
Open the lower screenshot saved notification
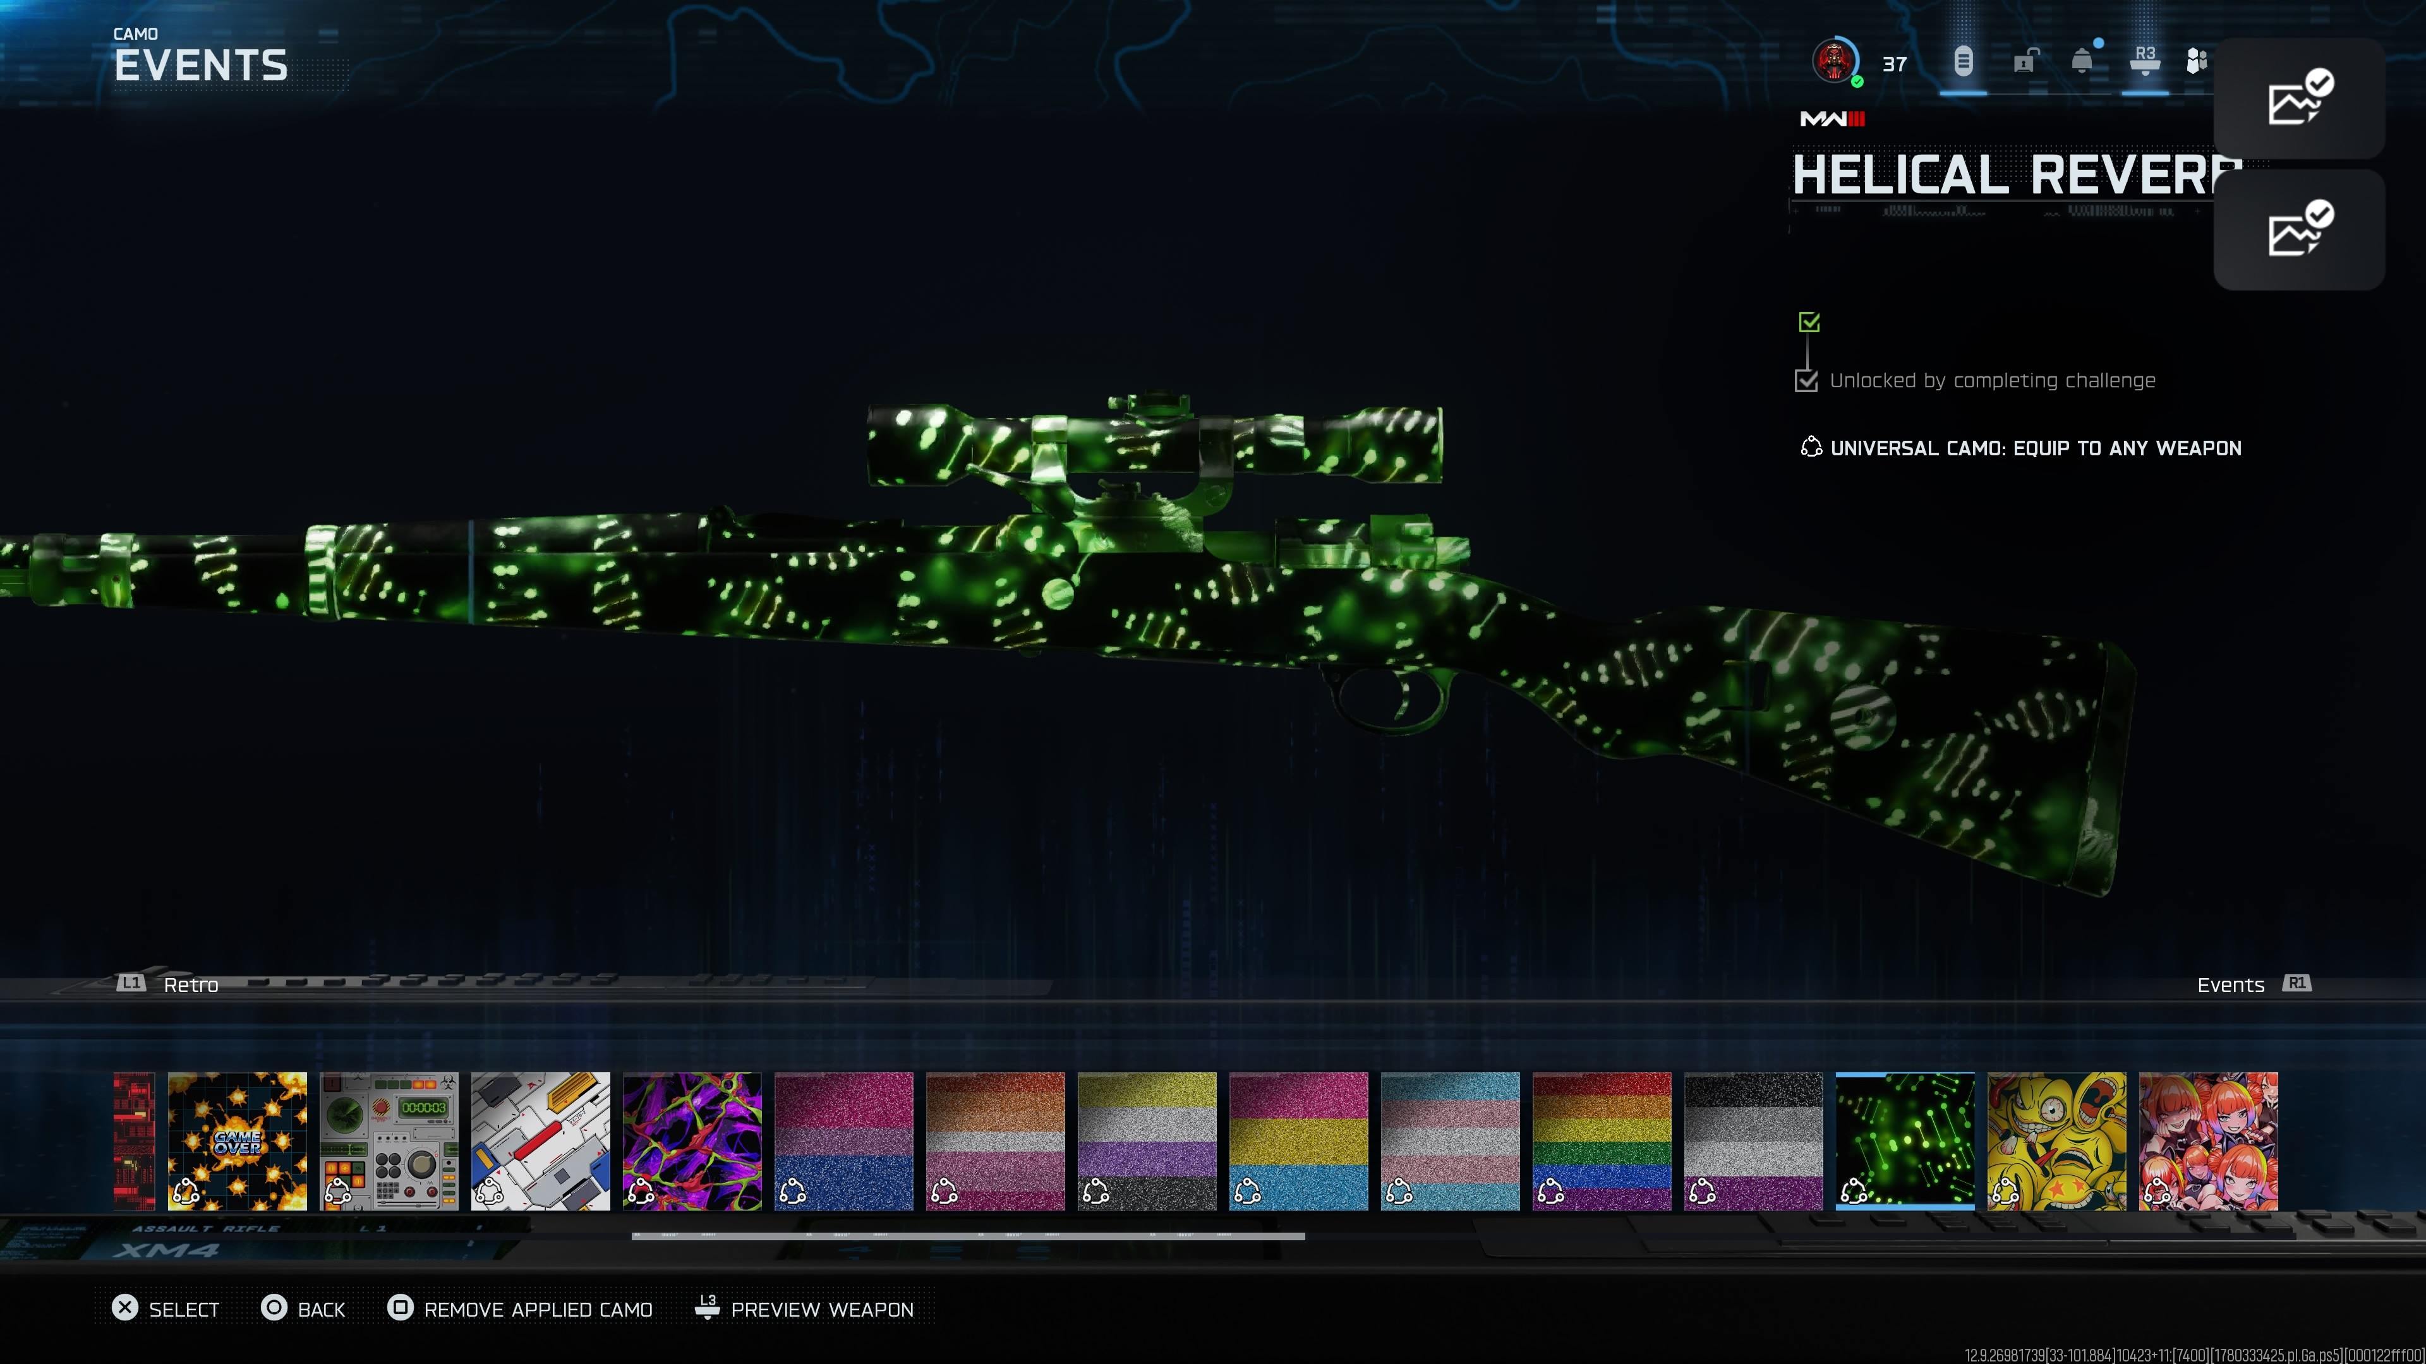[2299, 229]
